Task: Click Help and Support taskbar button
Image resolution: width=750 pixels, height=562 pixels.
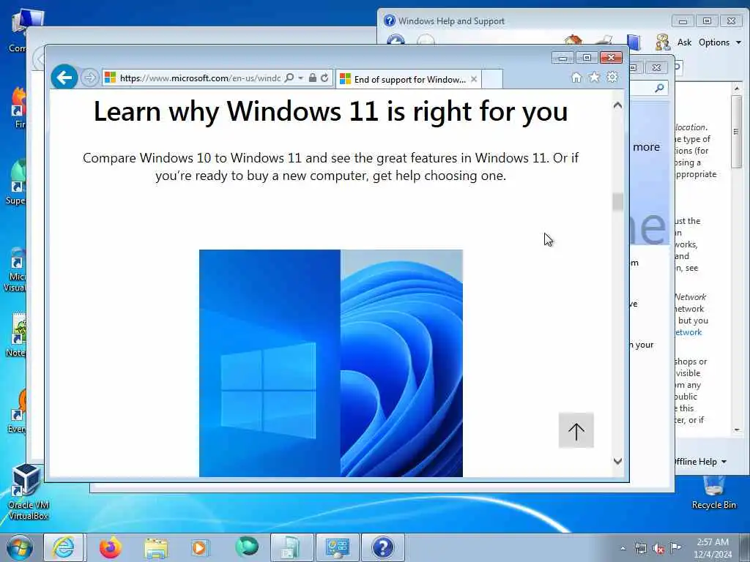Action: tap(383, 547)
